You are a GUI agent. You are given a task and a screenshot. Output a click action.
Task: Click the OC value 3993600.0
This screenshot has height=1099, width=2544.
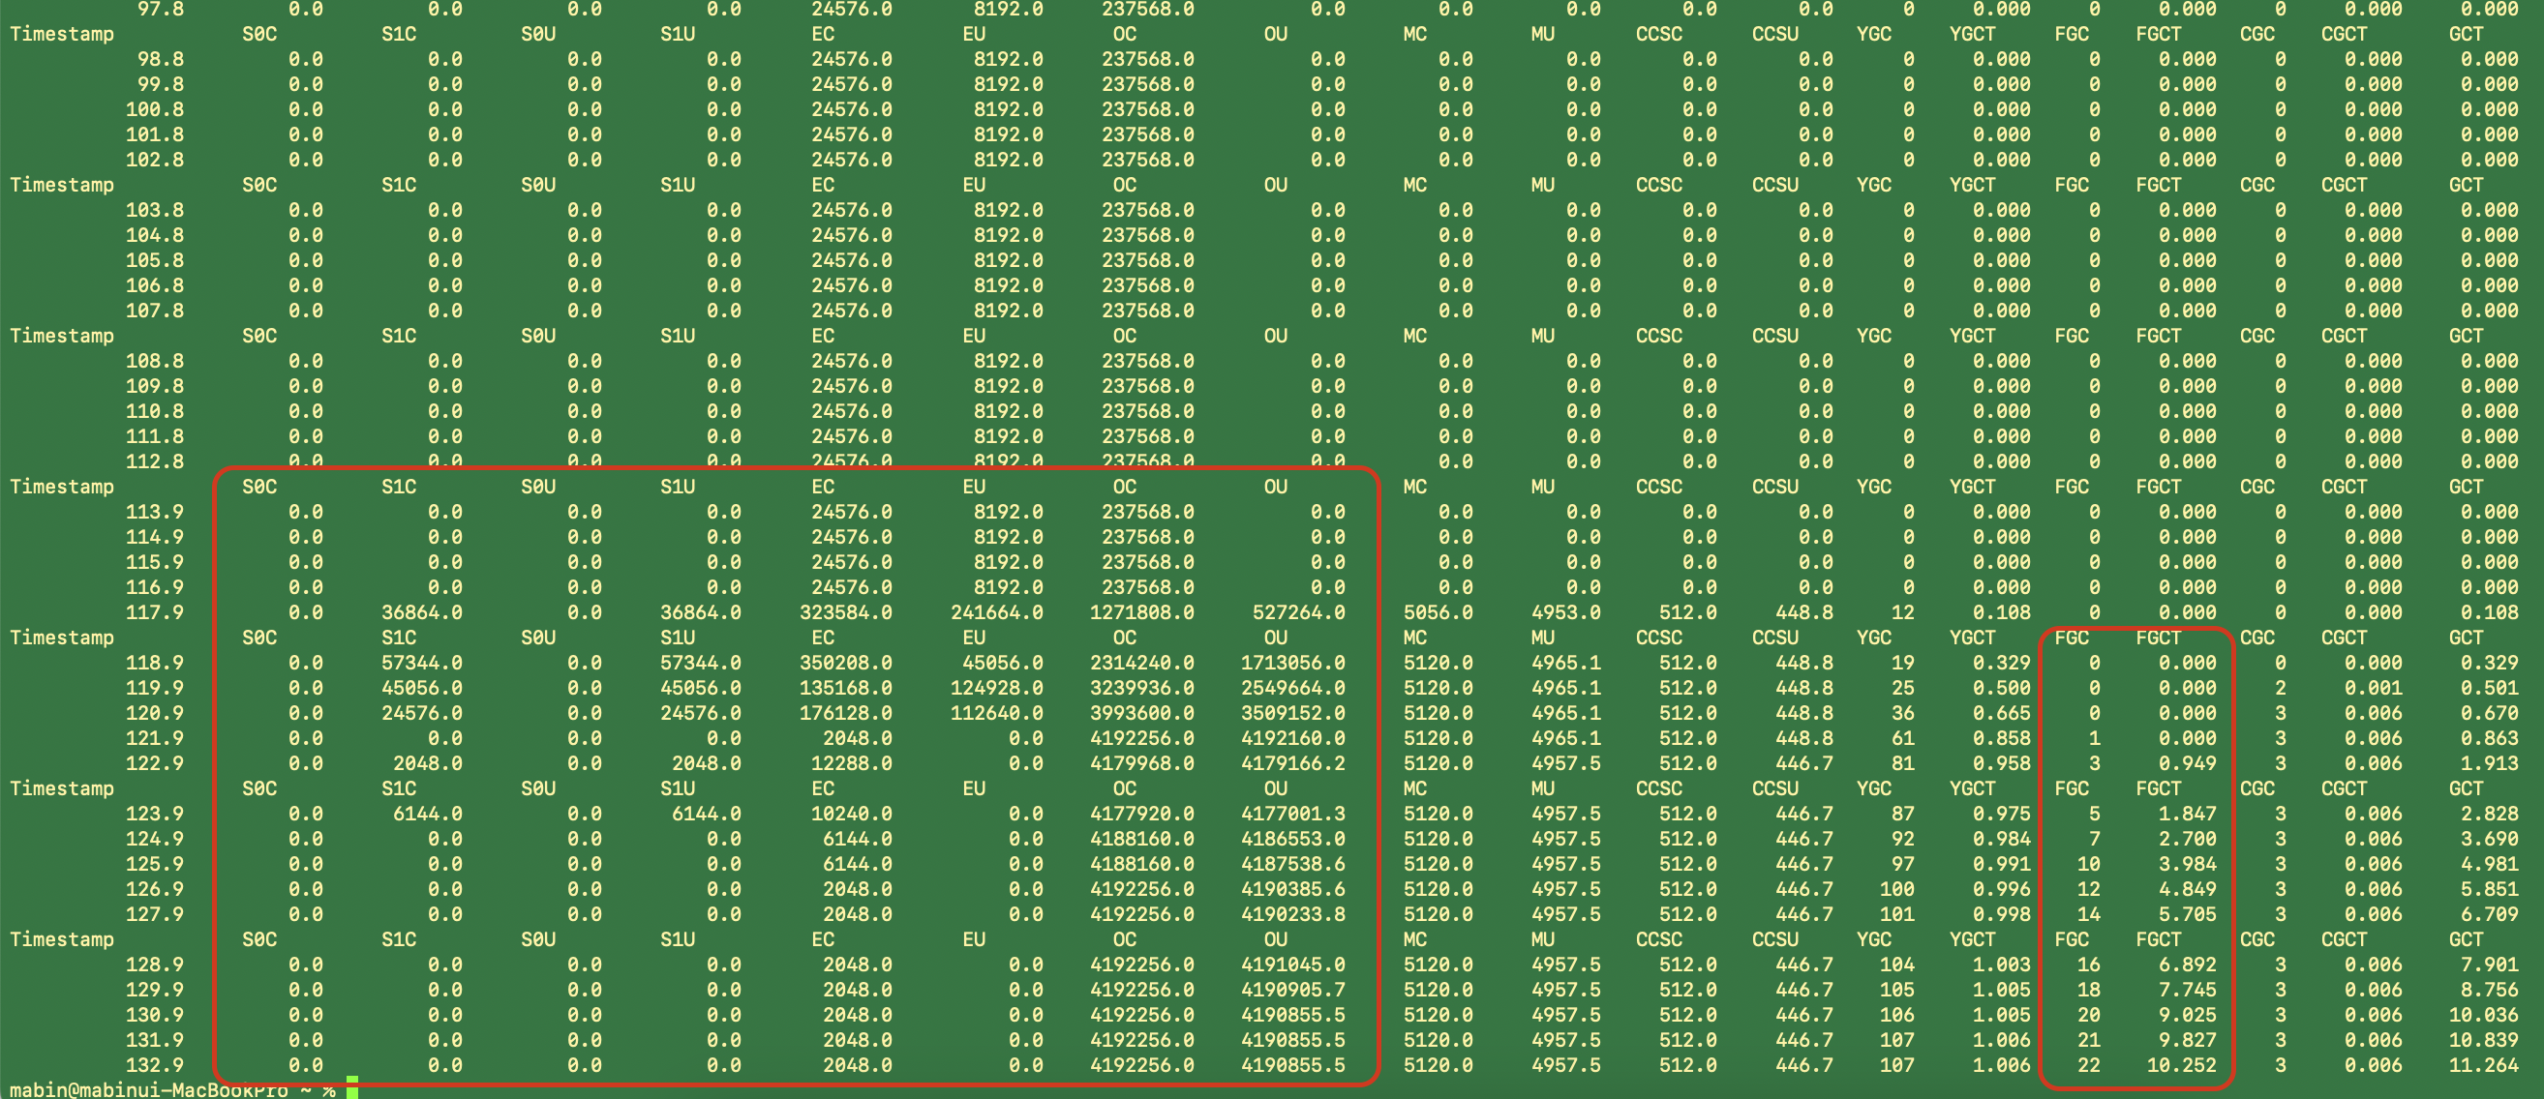coord(1141,713)
